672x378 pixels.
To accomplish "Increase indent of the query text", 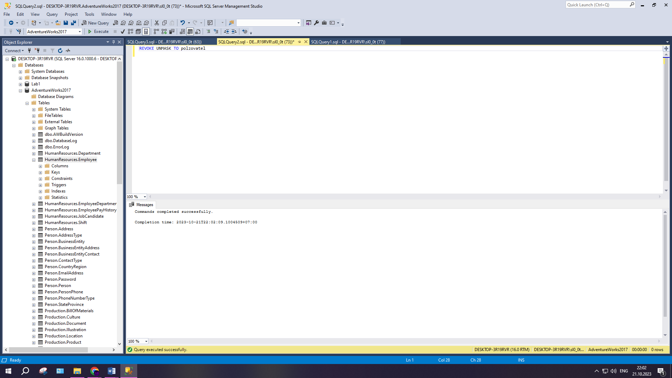I will coord(234,31).
